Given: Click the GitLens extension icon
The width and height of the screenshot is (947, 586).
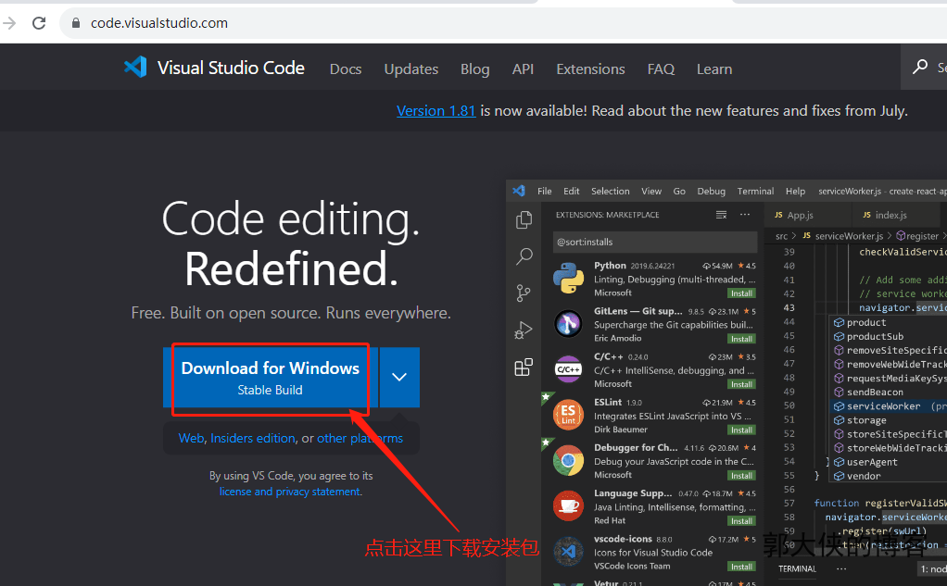Looking at the screenshot, I should tap(568, 324).
